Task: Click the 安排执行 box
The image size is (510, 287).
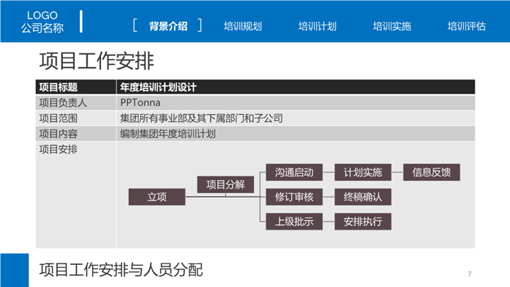Action: (362, 221)
